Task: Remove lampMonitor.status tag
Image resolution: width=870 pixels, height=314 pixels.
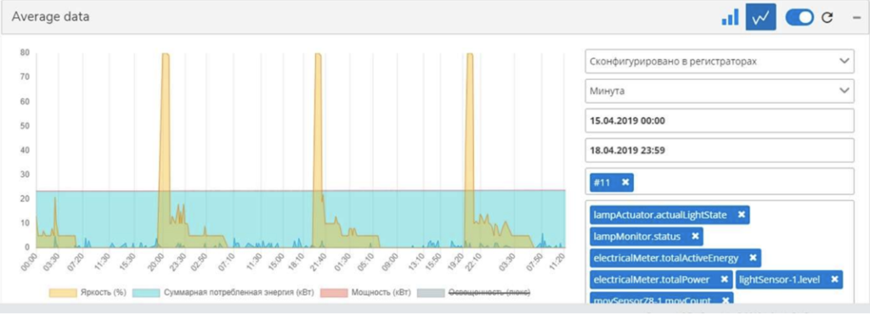Action: [x=695, y=237]
